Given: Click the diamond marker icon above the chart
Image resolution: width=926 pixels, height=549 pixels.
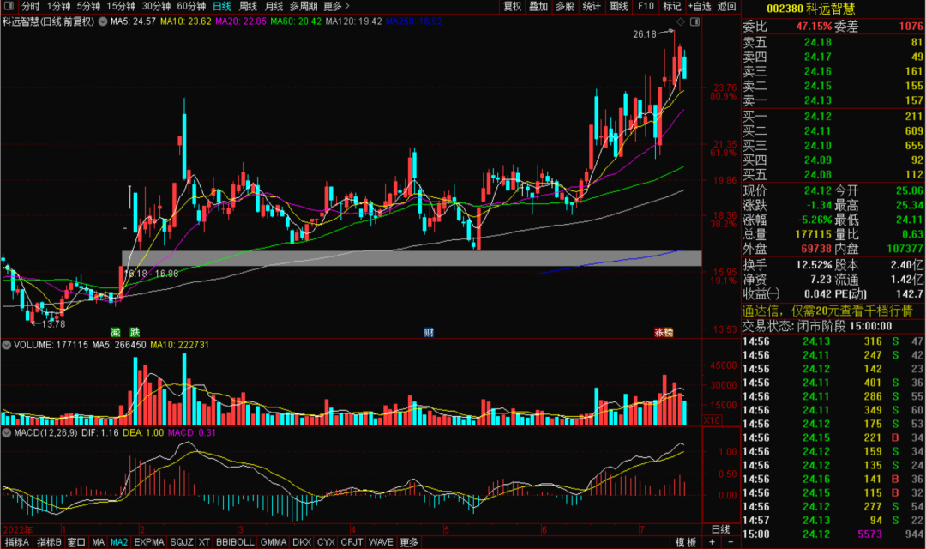Looking at the screenshot, I should point(680,21).
